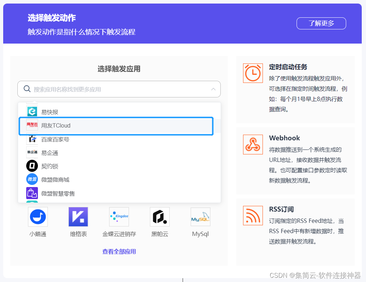The width and height of the screenshot is (366, 282).
Task: Click the 微盟 blue round icon
Action: coord(32,179)
